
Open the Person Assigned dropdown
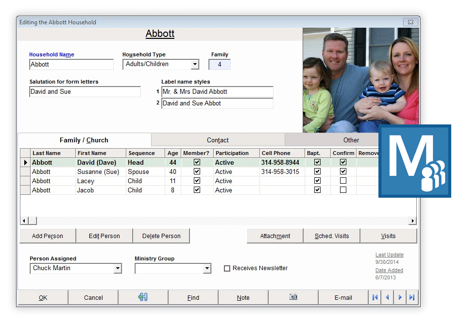point(118,268)
